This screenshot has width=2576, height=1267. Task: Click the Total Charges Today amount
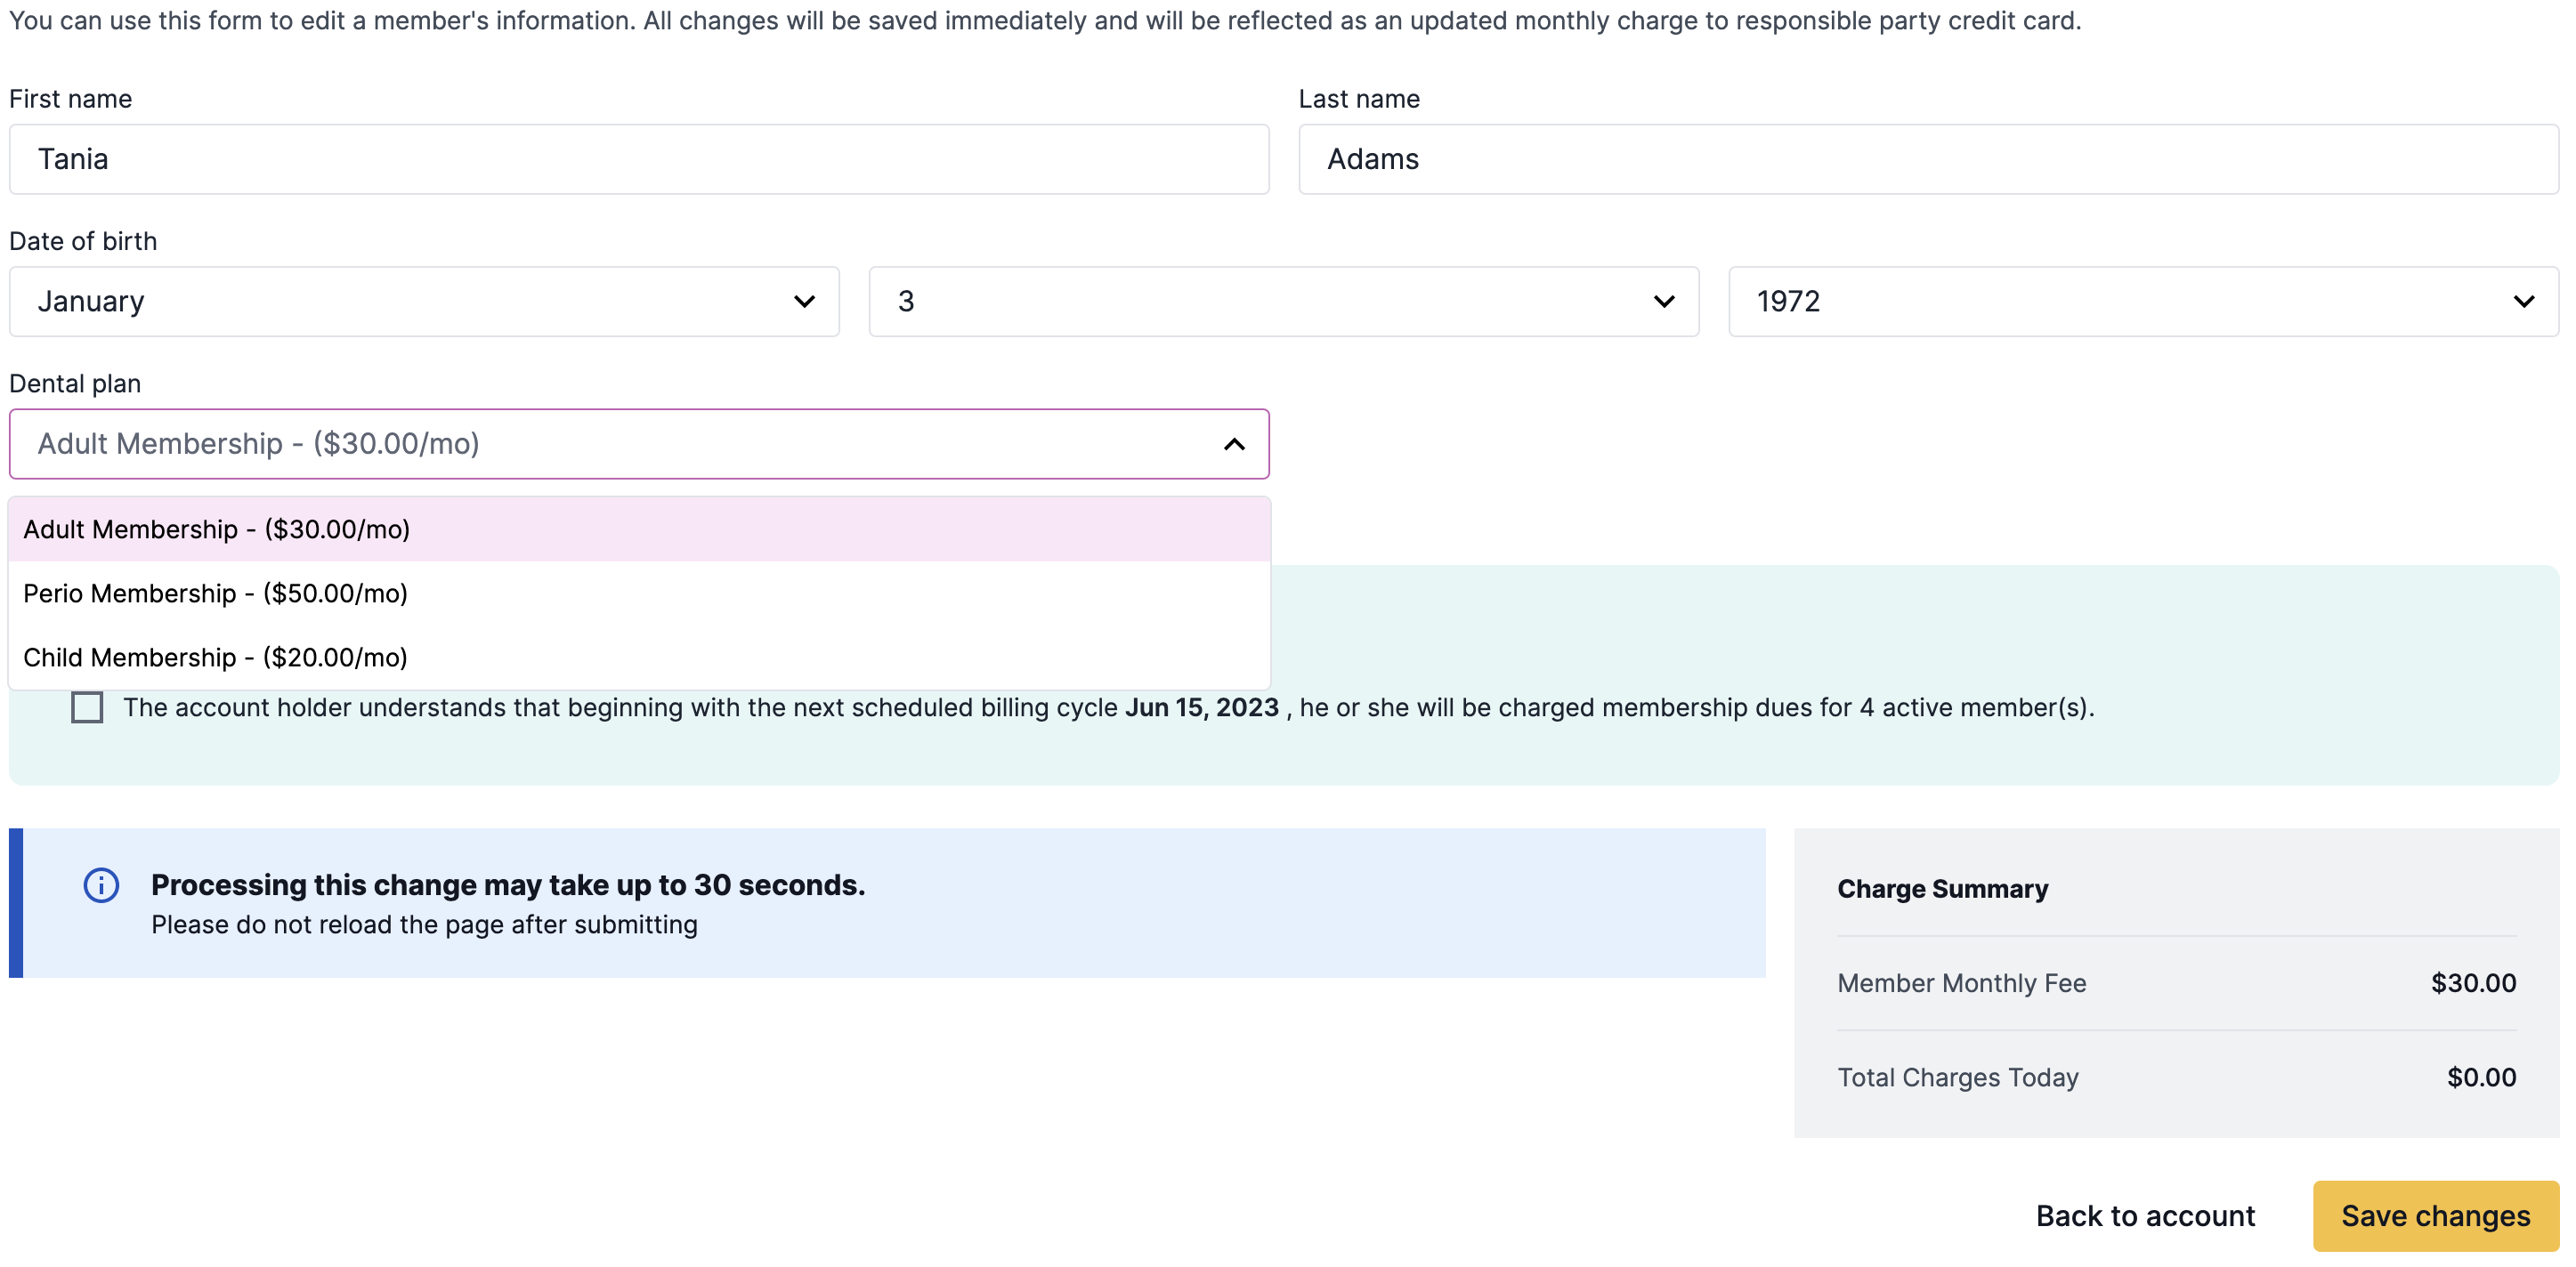[x=2481, y=1077]
